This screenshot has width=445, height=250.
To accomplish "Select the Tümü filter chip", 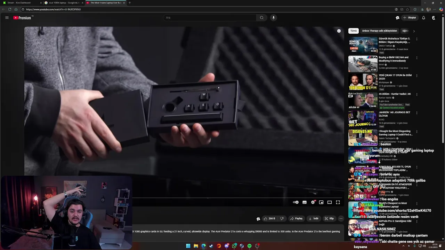I will tap(354, 31).
